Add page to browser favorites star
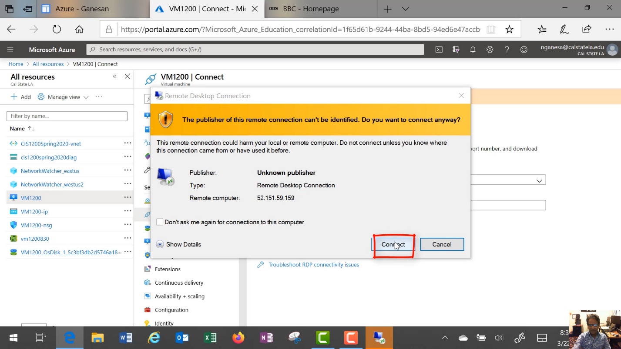Image resolution: width=621 pixels, height=349 pixels. click(x=509, y=30)
